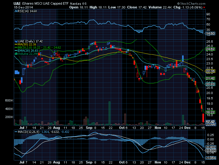Click the 24.62 upper Bollinger tag on price axis
The width and height of the screenshot is (219, 165).
[210, 49]
